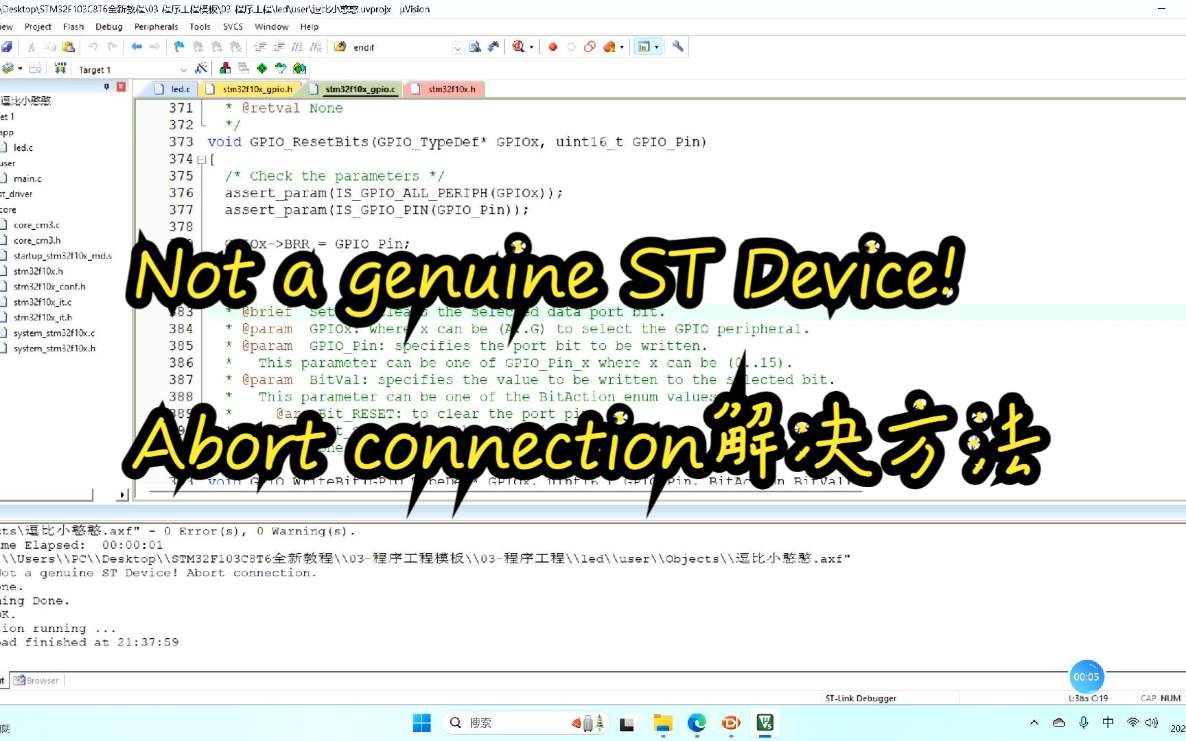Open the Help menu
The height and width of the screenshot is (741, 1186).
click(x=310, y=27)
